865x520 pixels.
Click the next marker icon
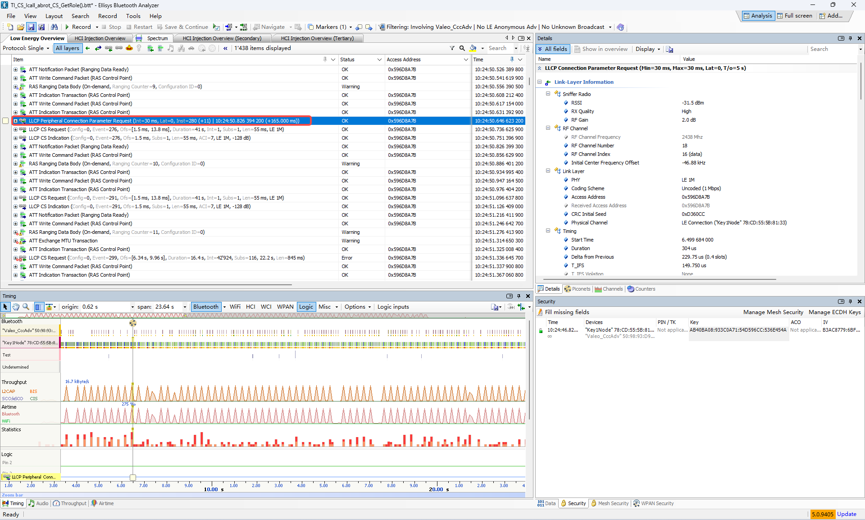[369, 27]
